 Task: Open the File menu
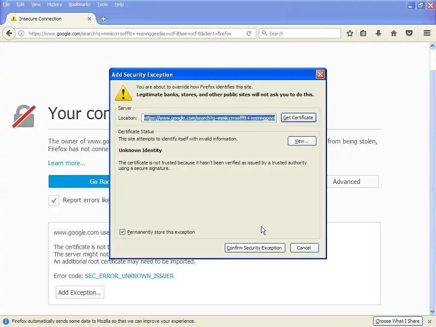(6, 4)
